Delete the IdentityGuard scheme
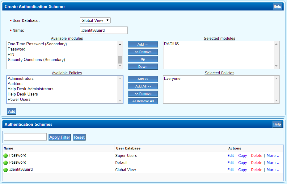 click(257, 170)
